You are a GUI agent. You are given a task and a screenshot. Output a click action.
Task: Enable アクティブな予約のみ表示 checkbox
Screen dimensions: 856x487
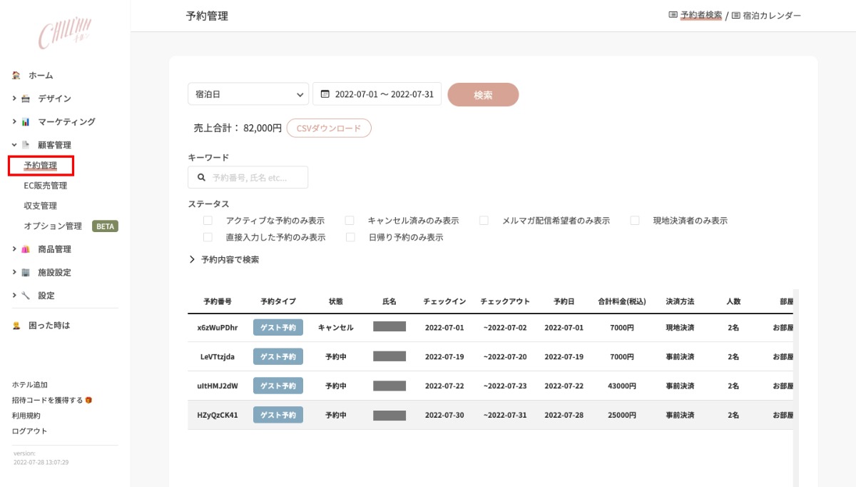(x=208, y=221)
